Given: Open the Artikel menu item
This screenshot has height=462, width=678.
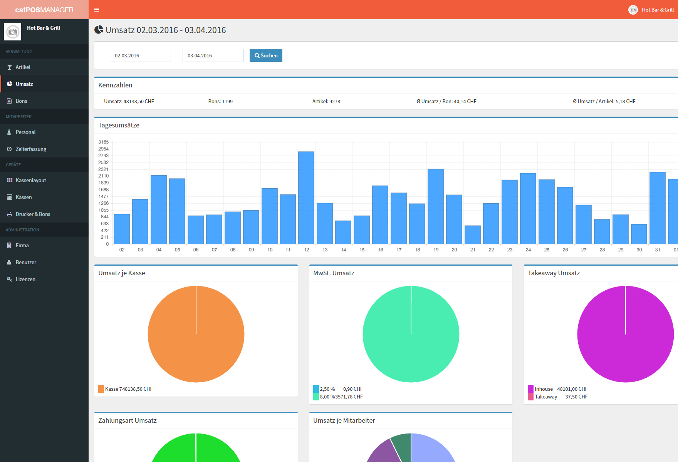Looking at the screenshot, I should 44,67.
